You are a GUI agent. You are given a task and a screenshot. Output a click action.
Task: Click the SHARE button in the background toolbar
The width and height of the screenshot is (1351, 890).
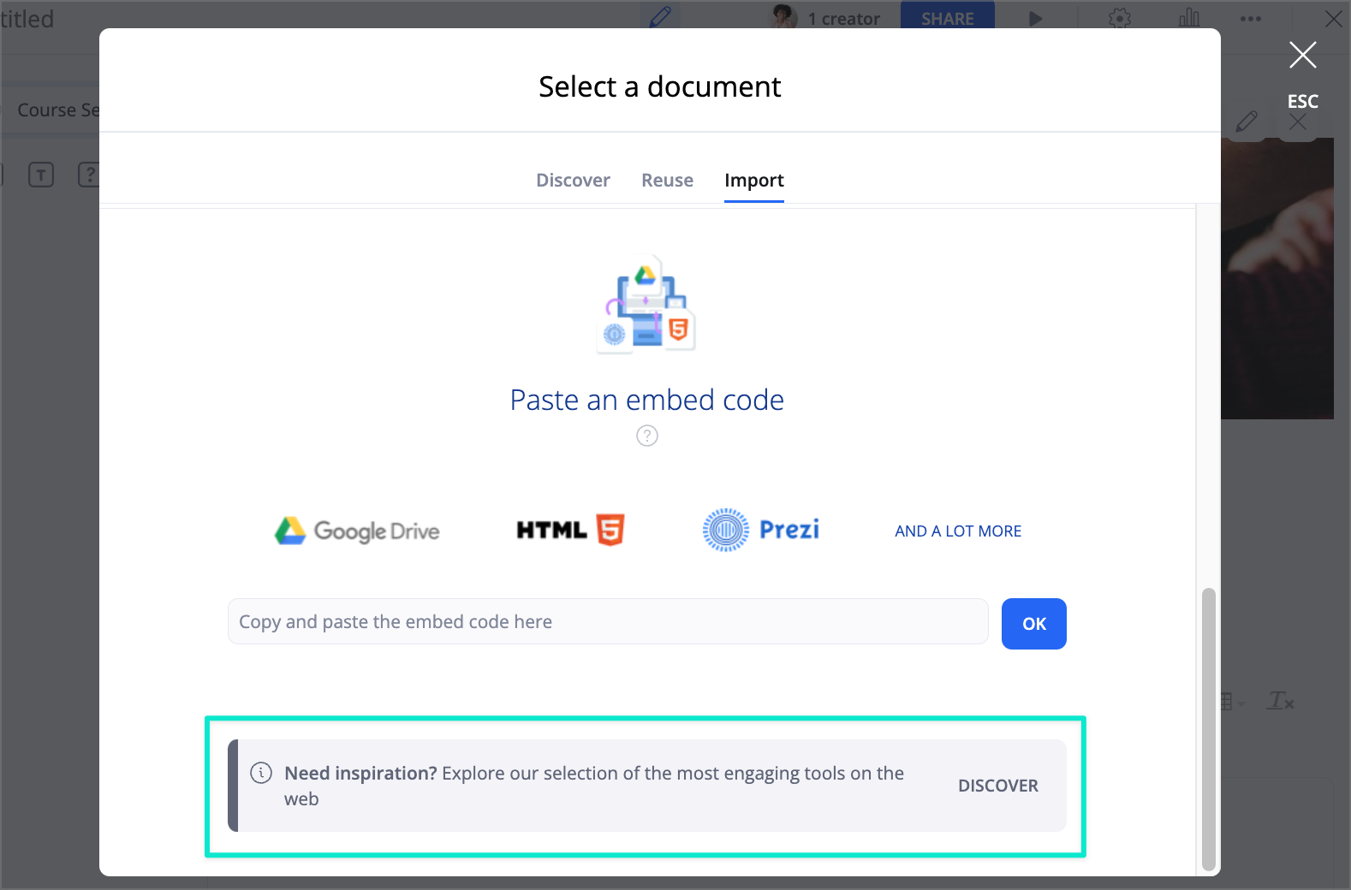point(948,16)
